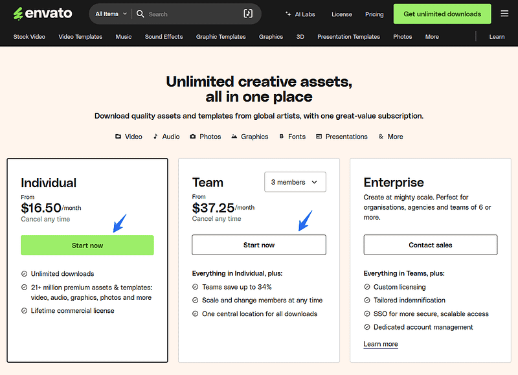Select the Photos camera icon

[x=192, y=137]
